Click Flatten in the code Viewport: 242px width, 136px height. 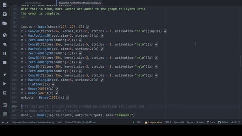pyautogui.click(x=34, y=84)
